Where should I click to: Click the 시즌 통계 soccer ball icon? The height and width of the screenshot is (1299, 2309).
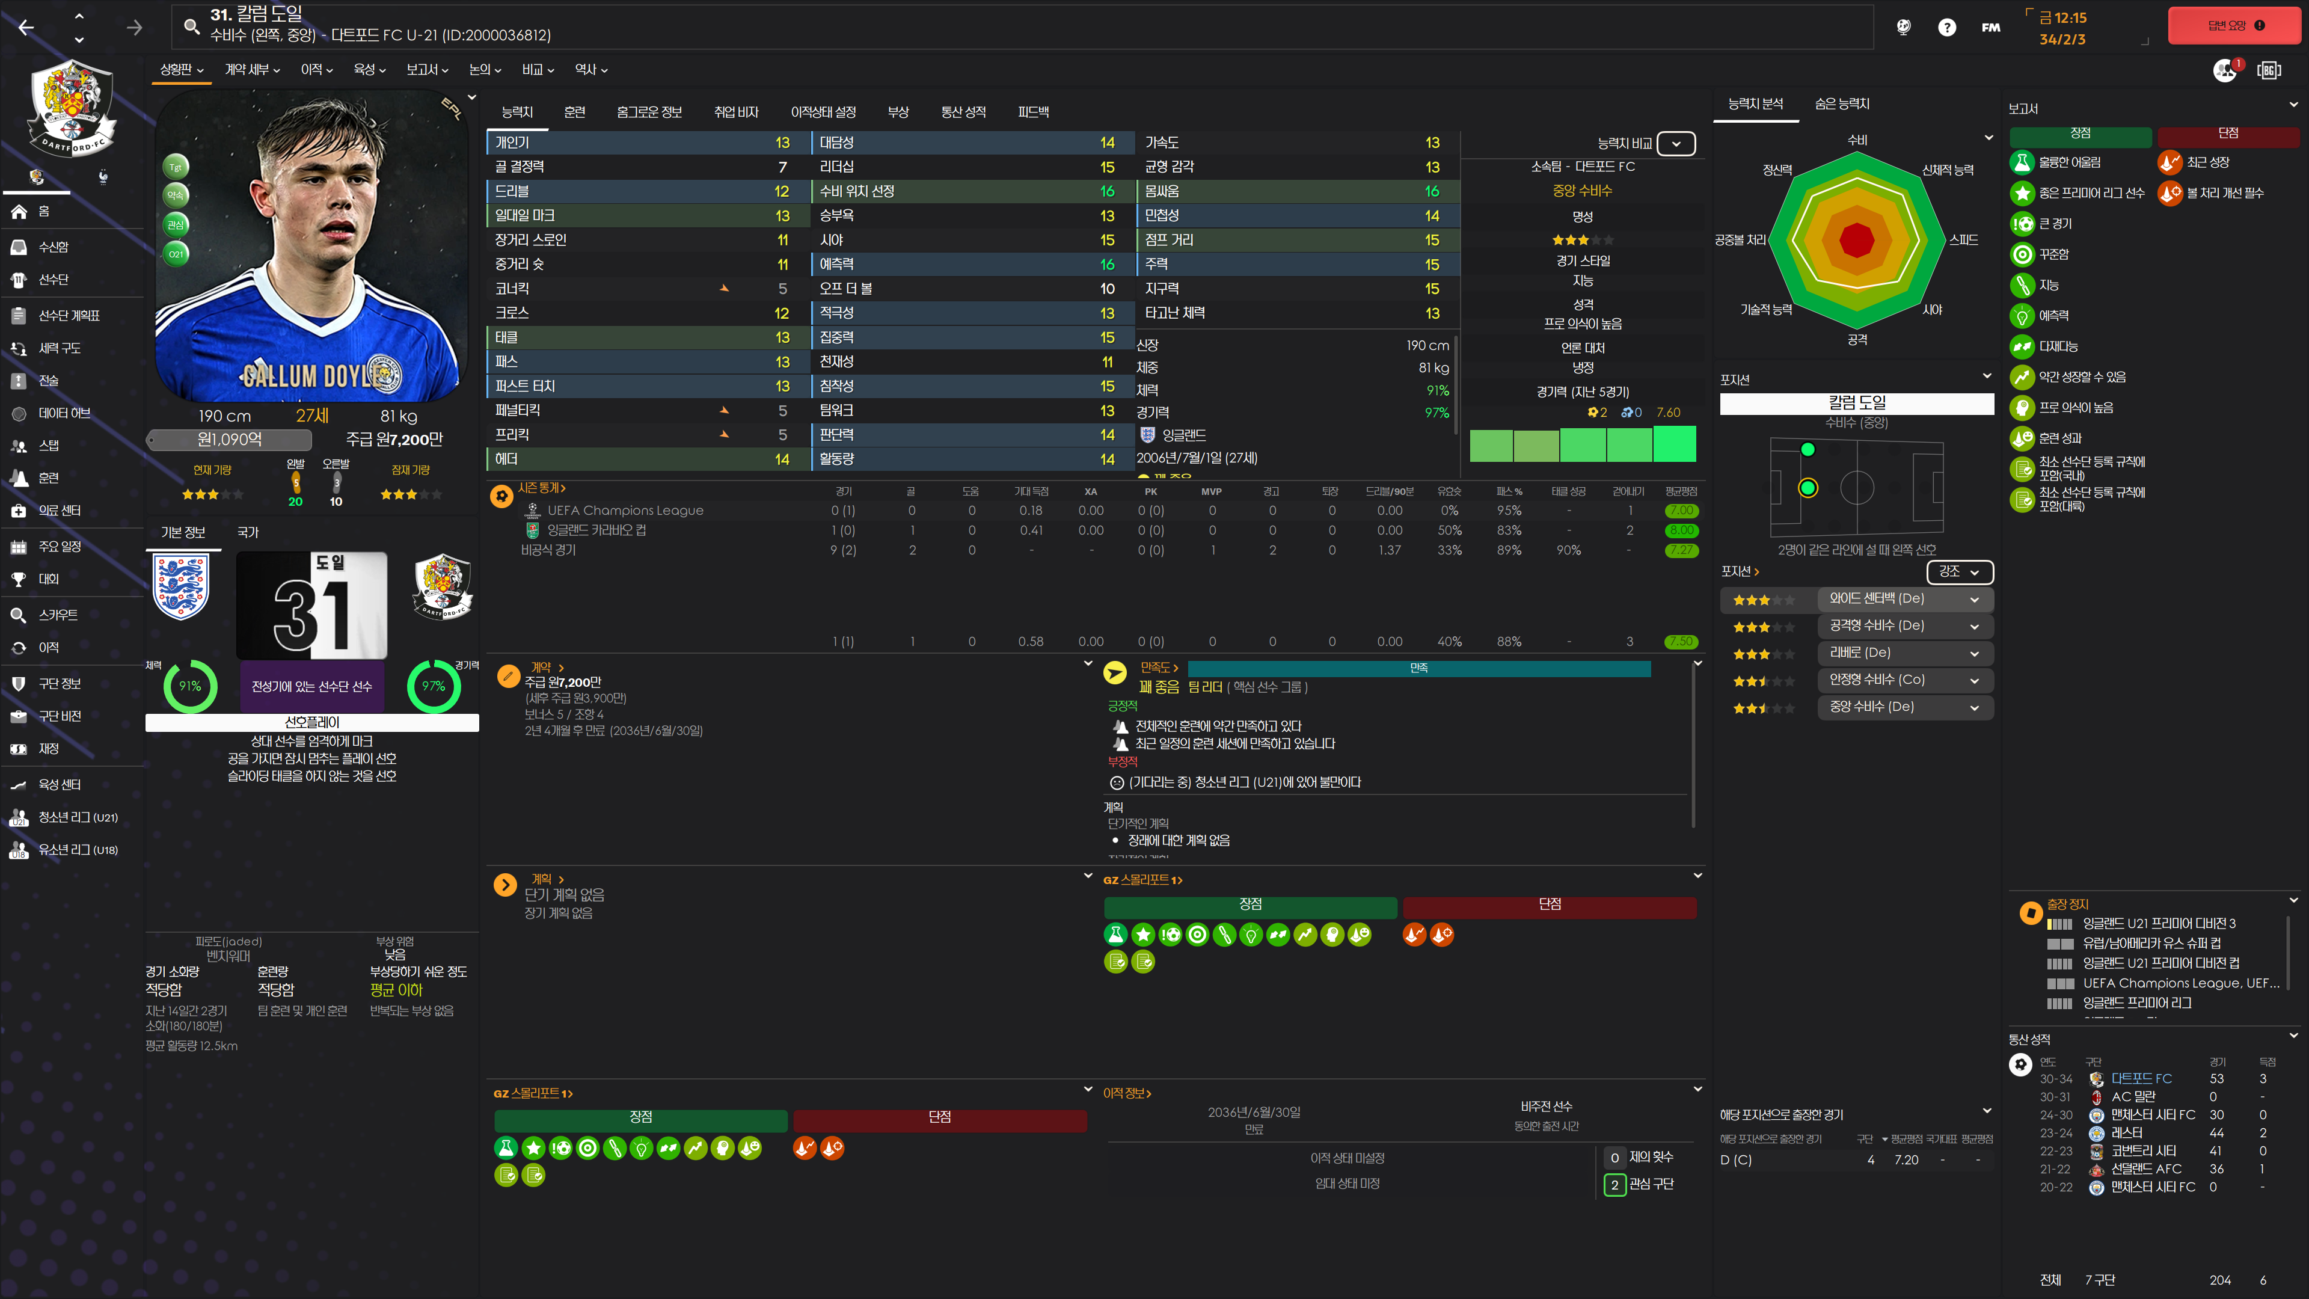502,496
